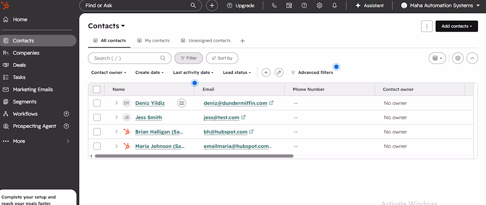Add a quick filter with plus icon
Screen dimensions: 486x205
266,73
